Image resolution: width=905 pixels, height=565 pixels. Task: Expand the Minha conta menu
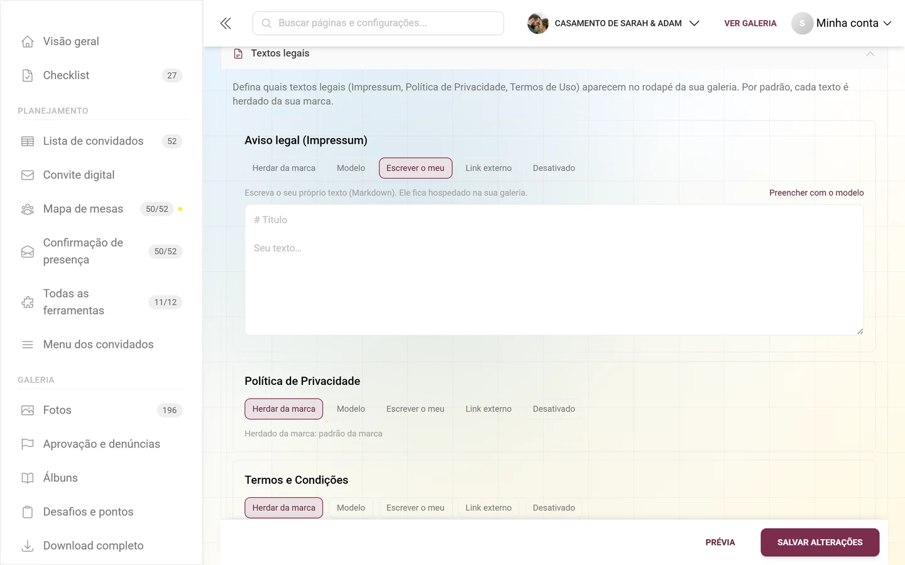[x=842, y=23]
